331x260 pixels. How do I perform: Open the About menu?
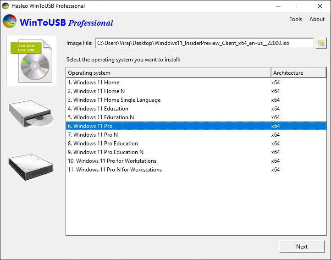point(317,19)
